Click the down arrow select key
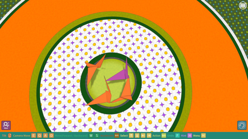248x139 pixels. (x=137, y=135)
